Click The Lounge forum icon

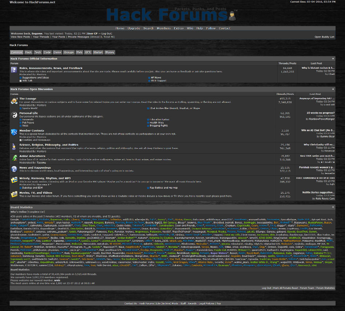point(14,101)
